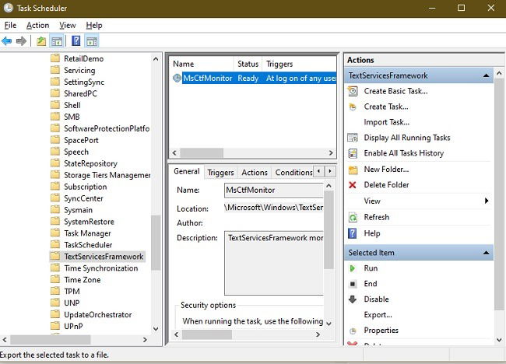506x364 pixels.
Task: Click the Properties clock icon
Action: click(353, 331)
